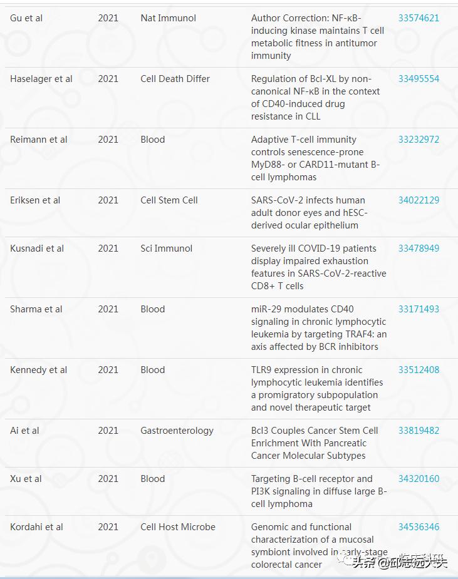Screen dimensions: 458x579
Task: Click PubMed ID 34536346
Action: [419, 527]
